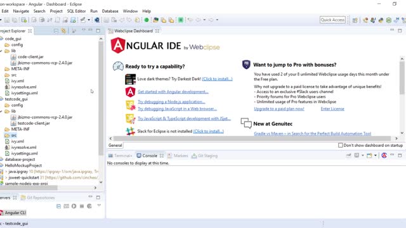Screen dimensions: 406x228
Task: Click the dashboard horizontal scrollbar
Action: pos(252,139)
